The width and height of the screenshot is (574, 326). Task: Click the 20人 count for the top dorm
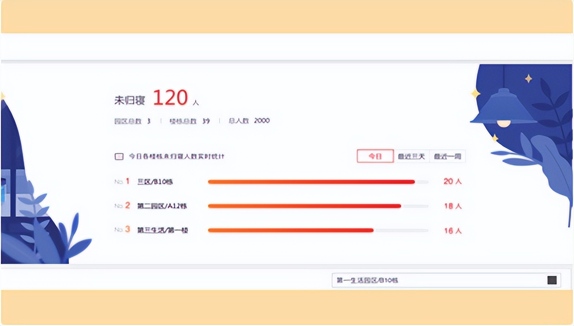(x=452, y=181)
